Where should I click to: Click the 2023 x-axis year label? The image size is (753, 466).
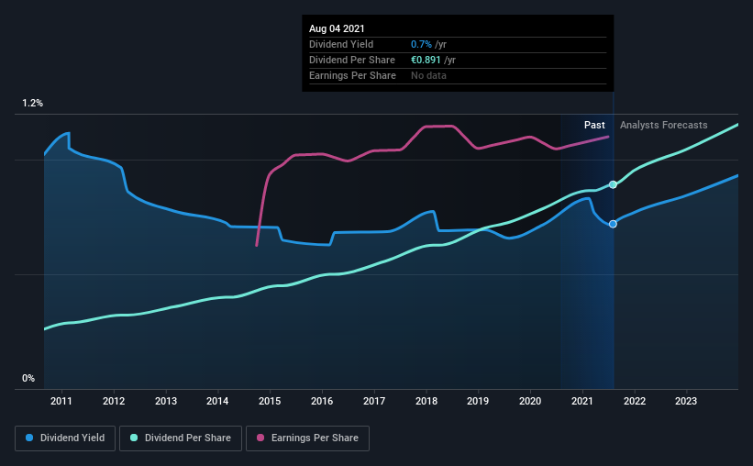point(686,401)
